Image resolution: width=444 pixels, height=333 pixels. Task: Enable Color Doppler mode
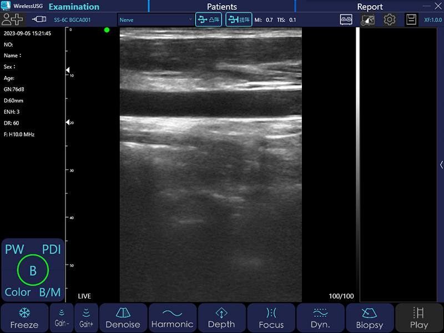[18, 292]
